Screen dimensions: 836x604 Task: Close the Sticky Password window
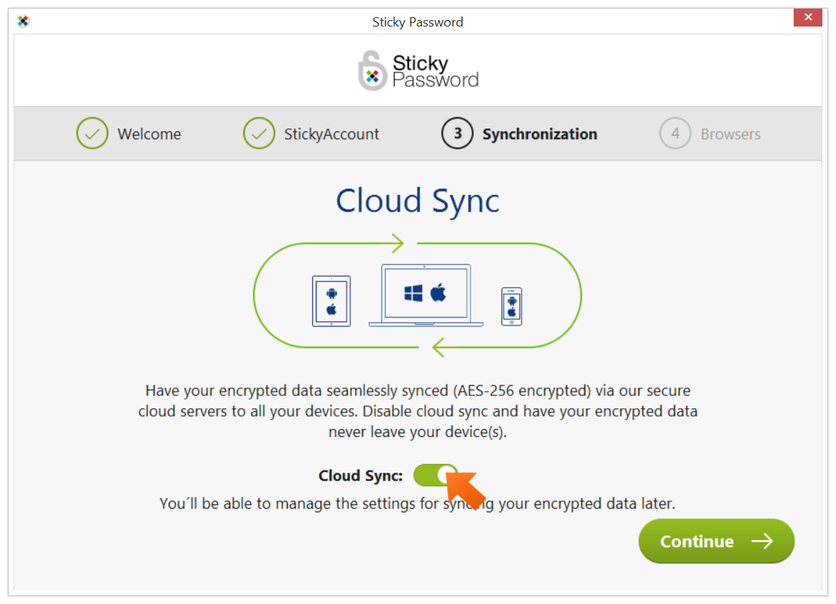pos(808,17)
